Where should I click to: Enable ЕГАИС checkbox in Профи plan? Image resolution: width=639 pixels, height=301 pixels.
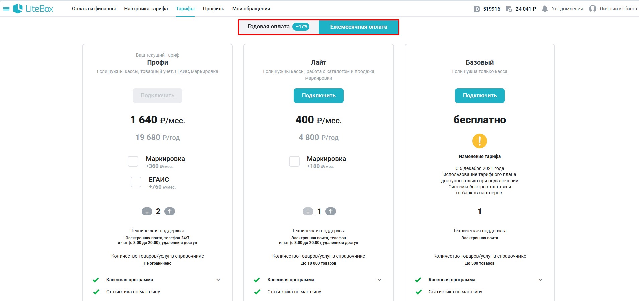[x=136, y=182]
